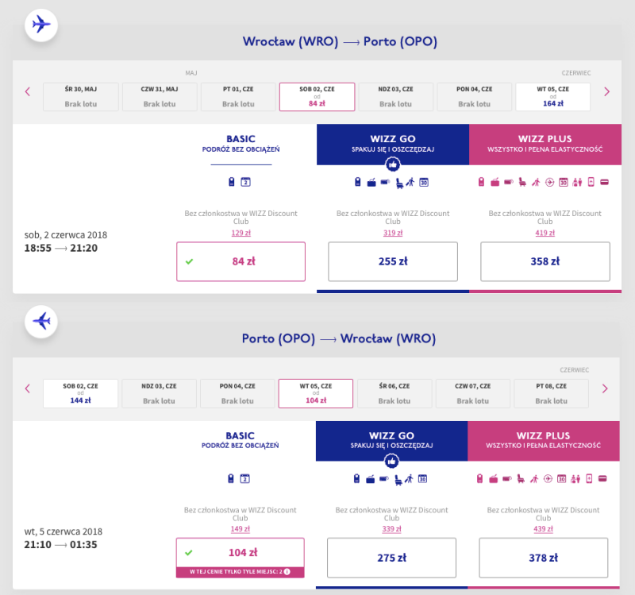Open the 439 zł non-member price link
635x595 pixels.
[x=544, y=529]
